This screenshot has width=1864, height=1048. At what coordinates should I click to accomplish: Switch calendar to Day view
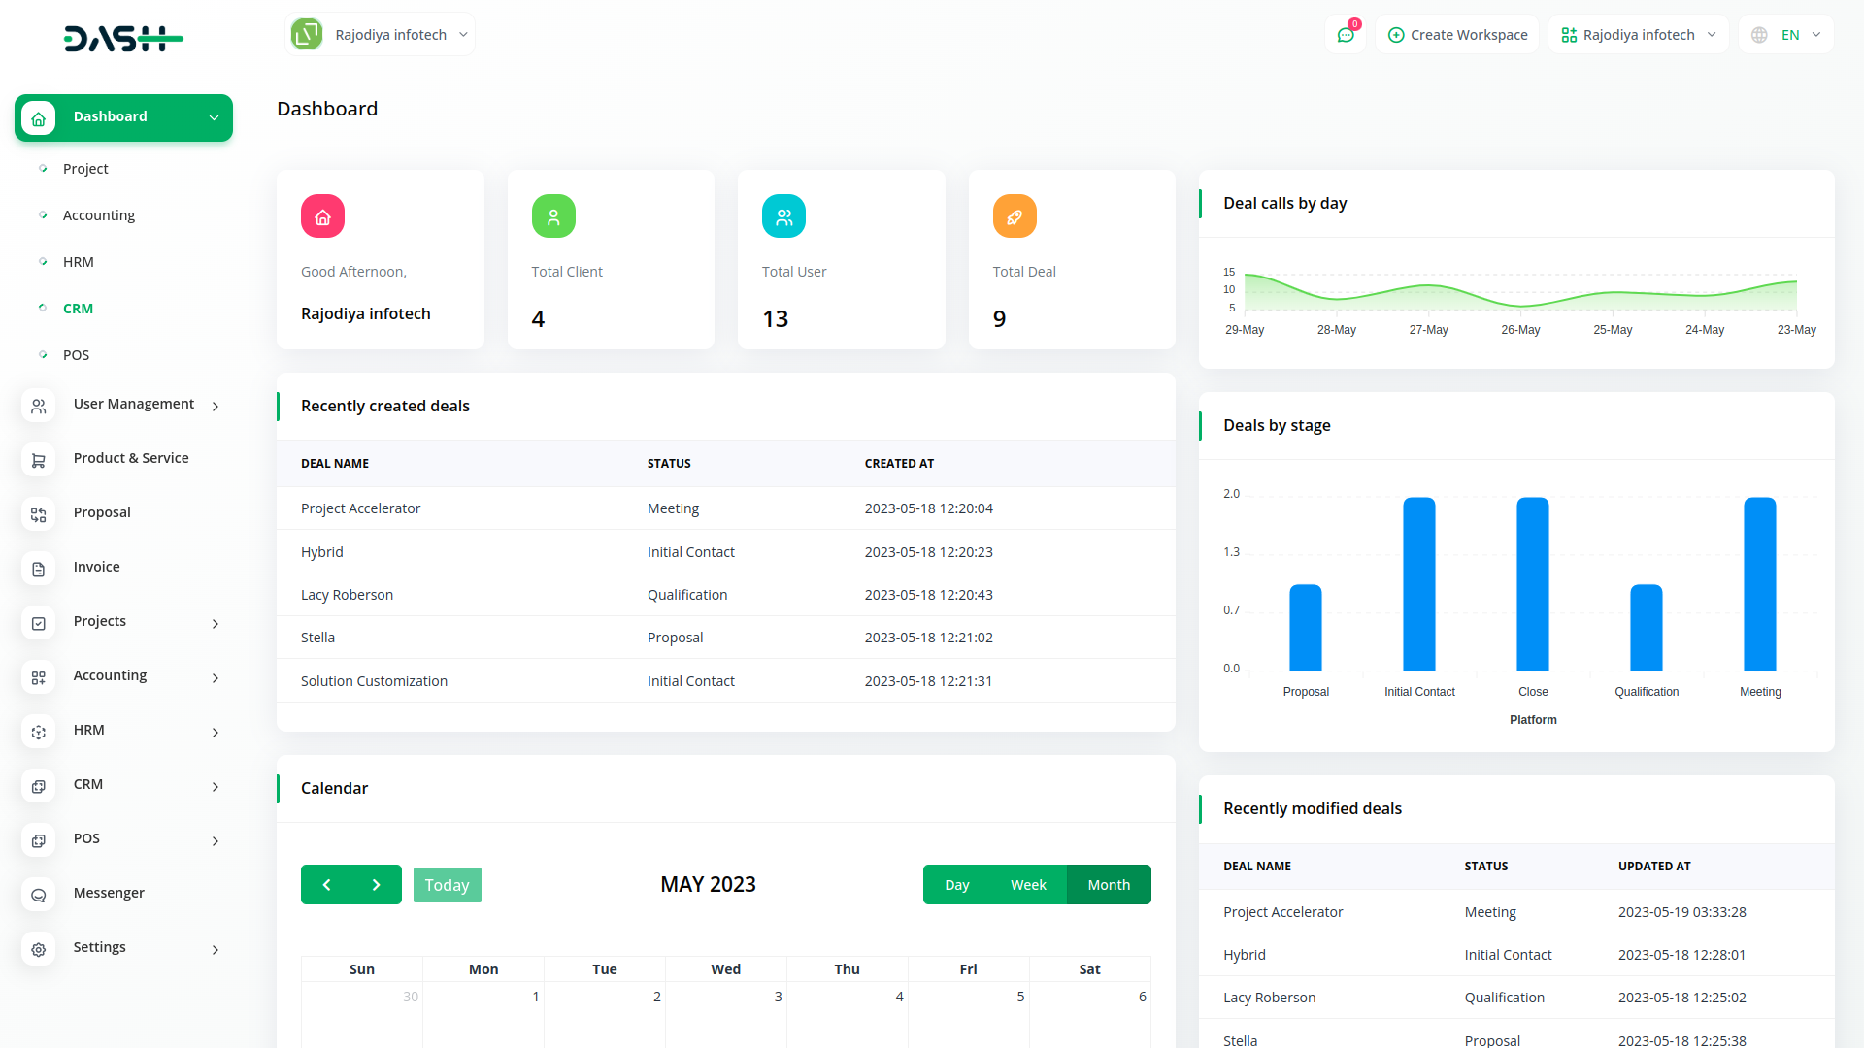click(956, 884)
